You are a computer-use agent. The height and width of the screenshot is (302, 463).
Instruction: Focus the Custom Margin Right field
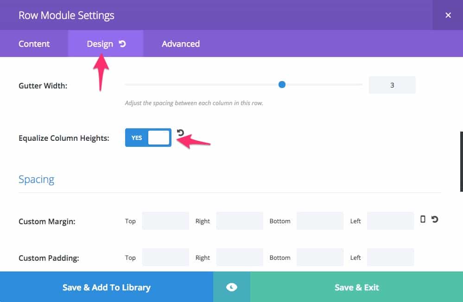[x=240, y=221]
